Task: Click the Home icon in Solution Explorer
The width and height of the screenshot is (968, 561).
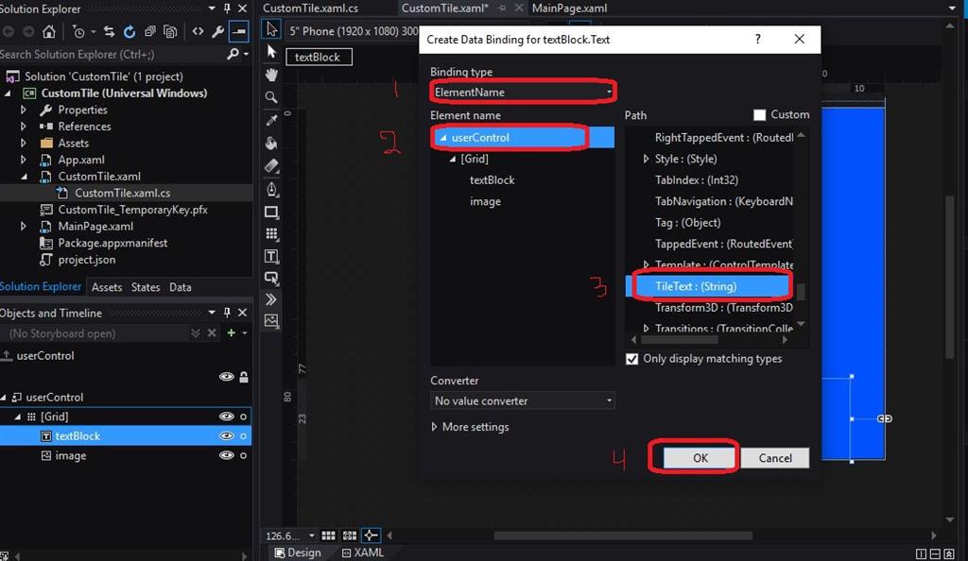Action: tap(49, 31)
